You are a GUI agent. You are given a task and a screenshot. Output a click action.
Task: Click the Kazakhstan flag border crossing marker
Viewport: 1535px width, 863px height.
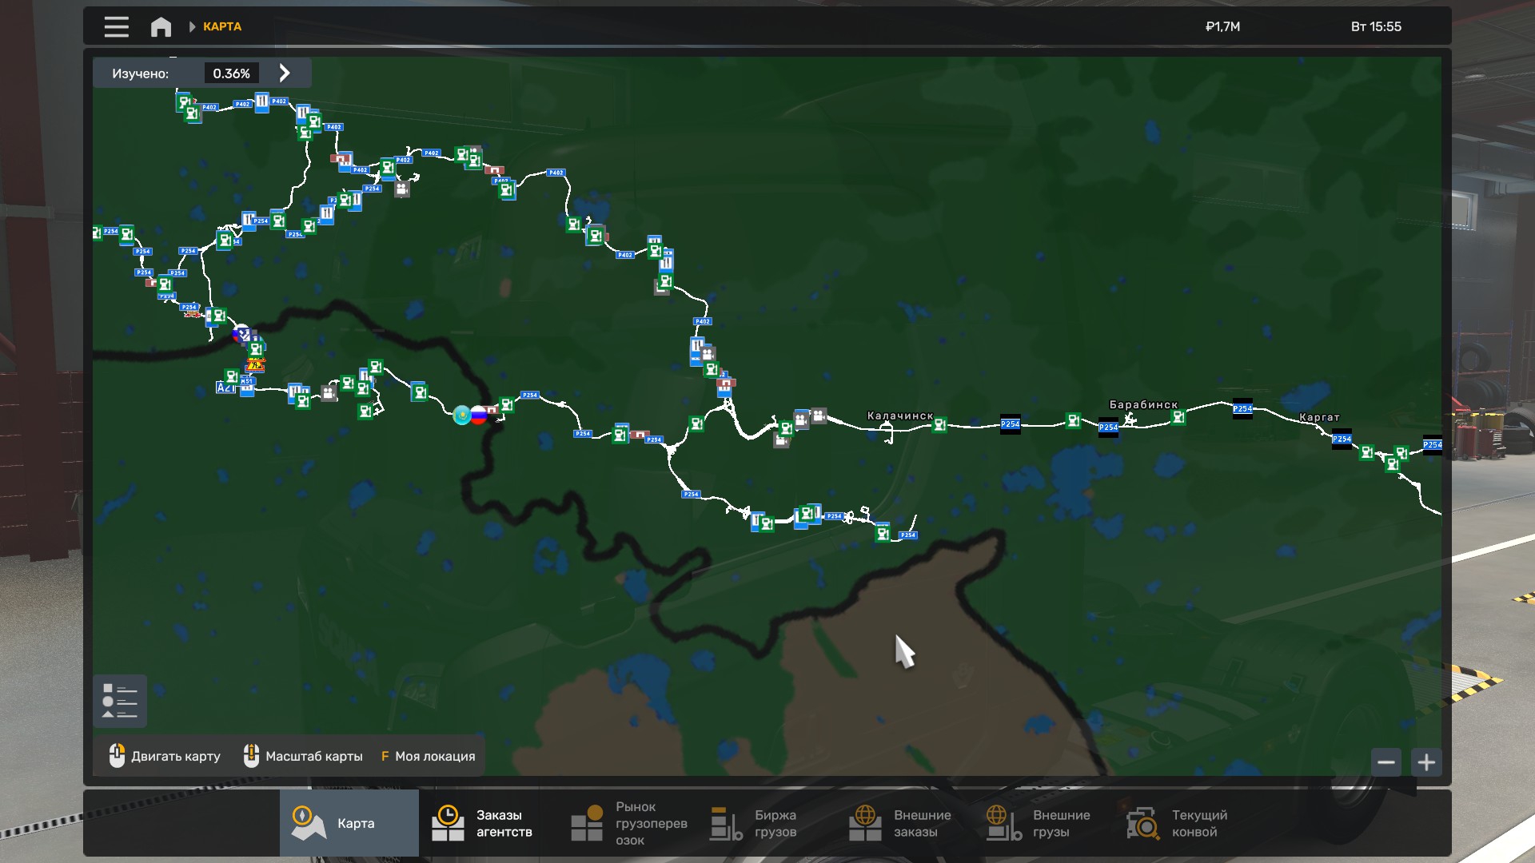(x=461, y=415)
